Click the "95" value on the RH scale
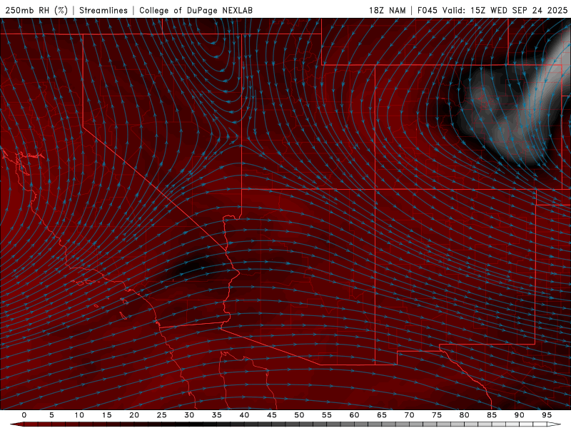This screenshot has width=571, height=428. tap(547, 415)
